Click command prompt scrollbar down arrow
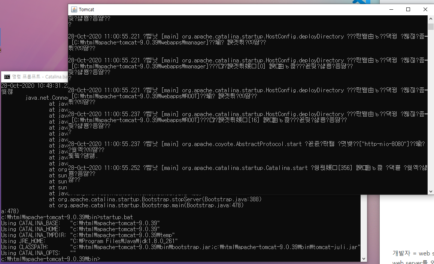Image resolution: width=434 pixels, height=264 pixels. [364, 259]
